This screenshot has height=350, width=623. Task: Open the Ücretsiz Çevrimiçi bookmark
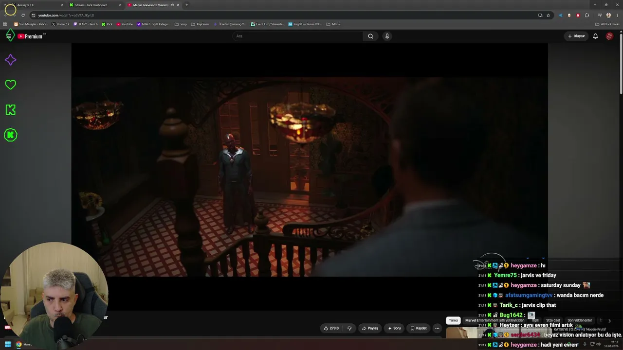pos(230,24)
